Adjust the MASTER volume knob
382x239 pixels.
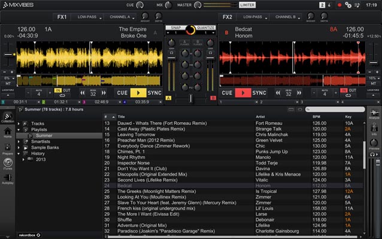tap(198, 5)
